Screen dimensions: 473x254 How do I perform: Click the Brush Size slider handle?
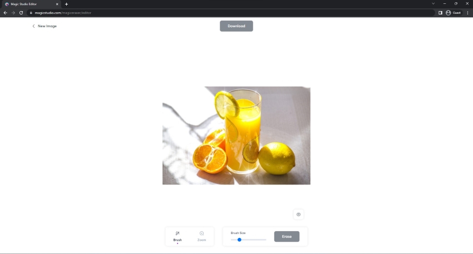pyautogui.click(x=239, y=240)
